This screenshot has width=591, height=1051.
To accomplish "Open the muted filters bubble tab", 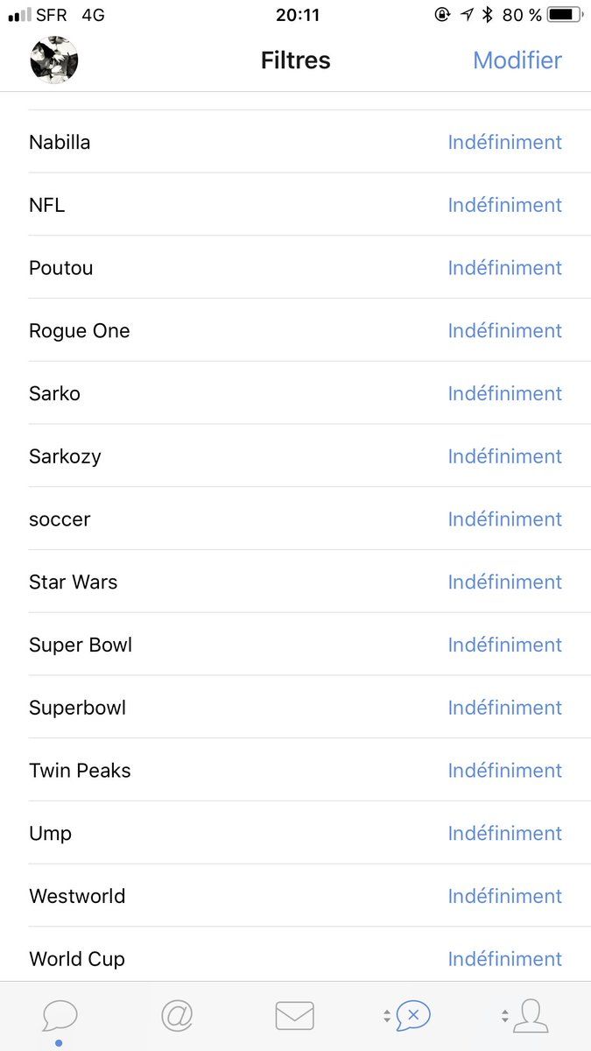I will (x=412, y=1016).
